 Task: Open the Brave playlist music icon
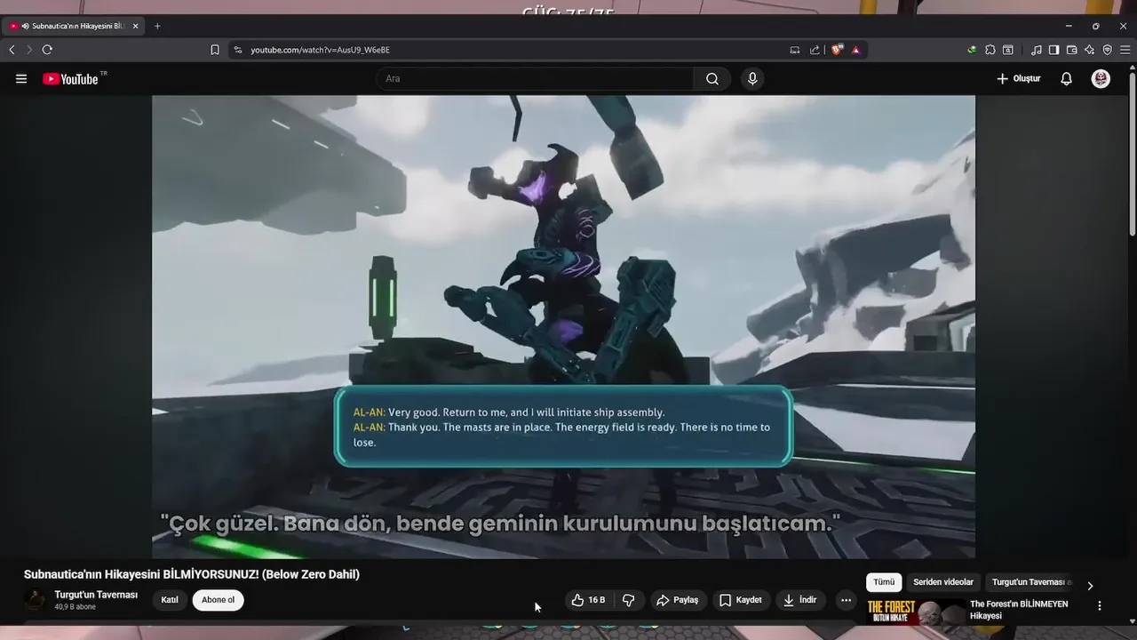pos(1037,50)
